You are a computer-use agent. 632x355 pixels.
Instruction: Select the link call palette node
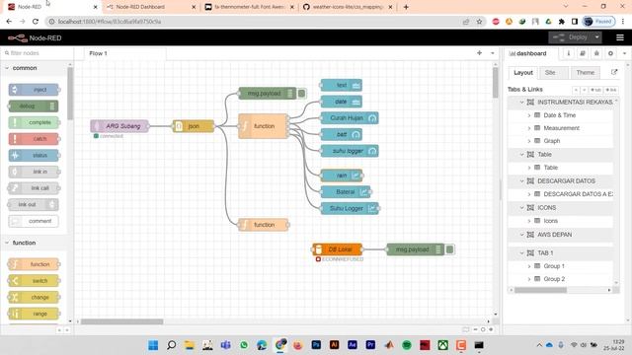pyautogui.click(x=34, y=188)
